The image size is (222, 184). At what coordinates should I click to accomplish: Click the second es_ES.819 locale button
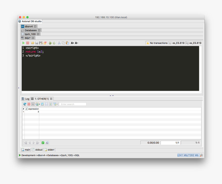(x=193, y=43)
